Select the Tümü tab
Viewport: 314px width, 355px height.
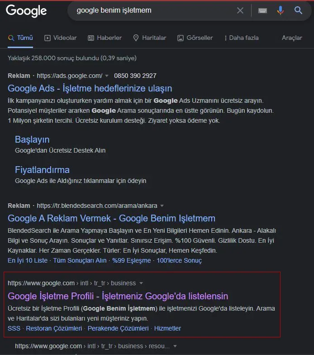coord(20,38)
